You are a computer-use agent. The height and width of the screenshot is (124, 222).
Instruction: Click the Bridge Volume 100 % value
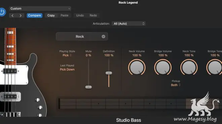pyautogui.click(x=163, y=55)
